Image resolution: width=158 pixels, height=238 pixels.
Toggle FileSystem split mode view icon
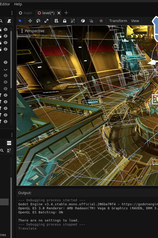9,143
